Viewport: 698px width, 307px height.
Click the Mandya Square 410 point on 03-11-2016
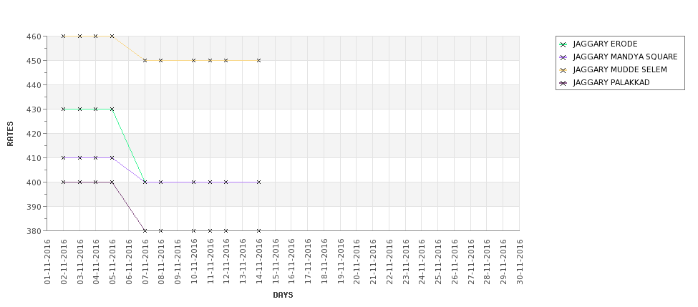pyautogui.click(x=79, y=158)
